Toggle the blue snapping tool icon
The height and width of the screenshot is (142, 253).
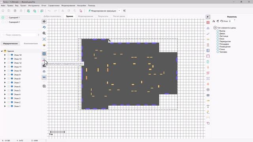click(x=44, y=77)
